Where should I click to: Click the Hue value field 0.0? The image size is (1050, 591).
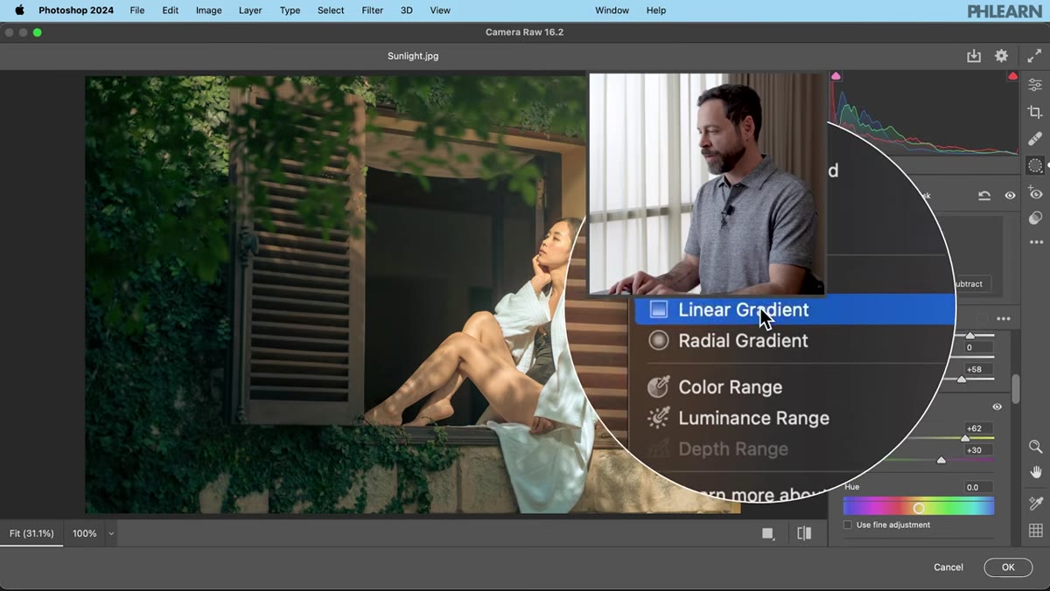tap(978, 487)
